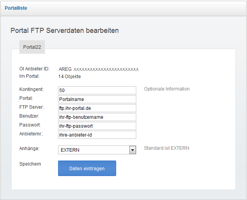
Task: Click the Kontingent field containing 50
Action: click(x=97, y=90)
